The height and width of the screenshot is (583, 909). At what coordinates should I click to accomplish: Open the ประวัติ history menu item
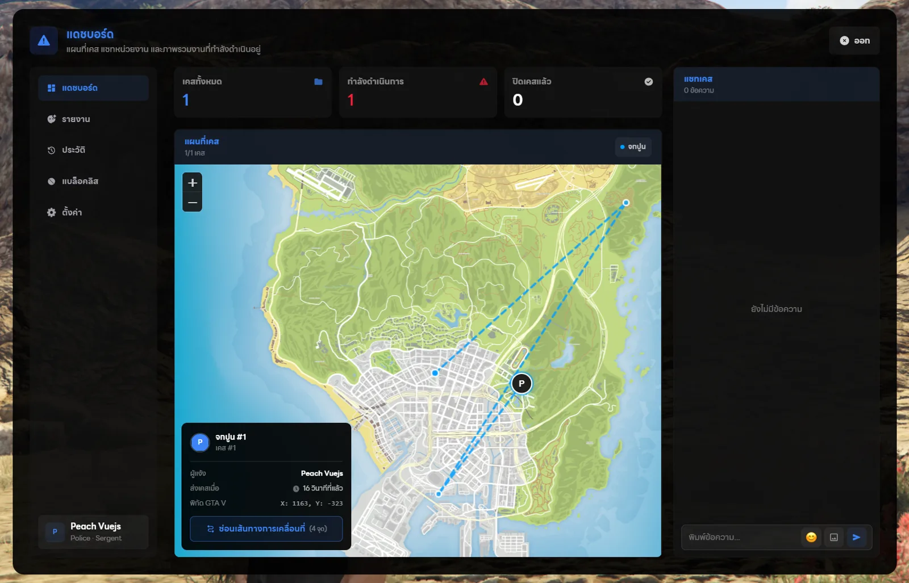[x=93, y=150]
